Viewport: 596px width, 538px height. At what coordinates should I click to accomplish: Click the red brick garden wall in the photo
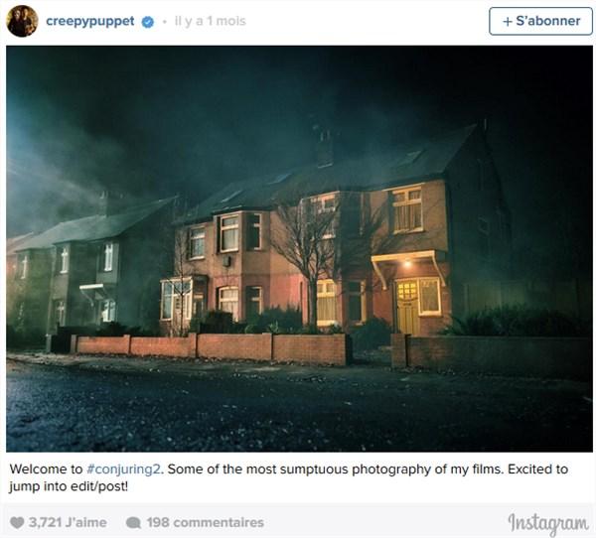(x=213, y=348)
